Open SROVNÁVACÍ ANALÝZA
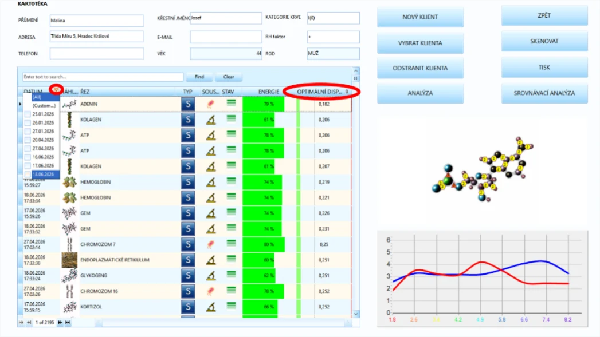This screenshot has height=337, width=600. pos(544,93)
